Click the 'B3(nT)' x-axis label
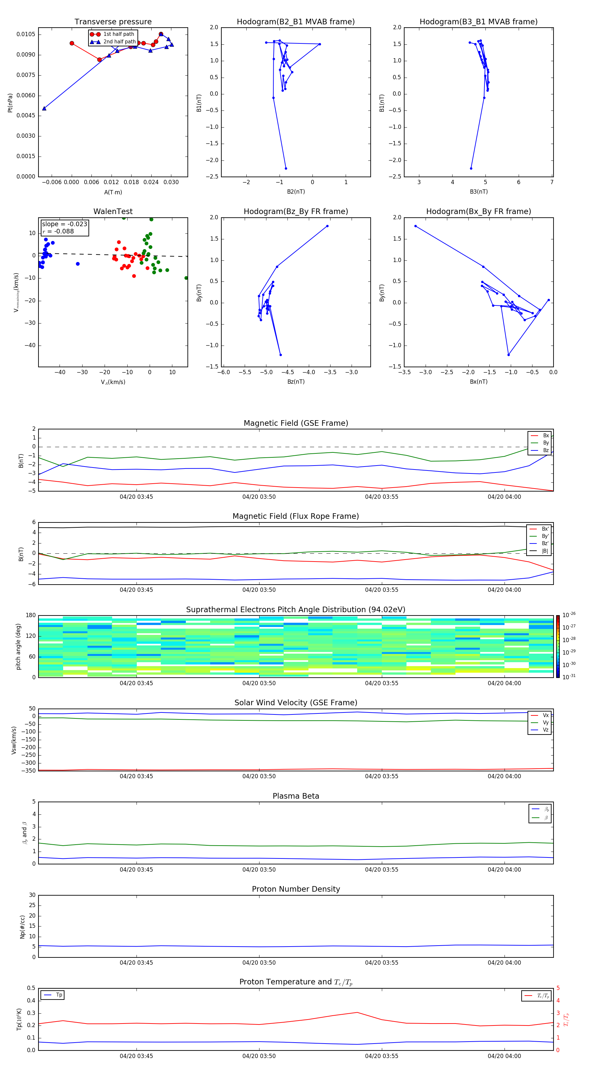The image size is (592, 1085). click(x=479, y=192)
